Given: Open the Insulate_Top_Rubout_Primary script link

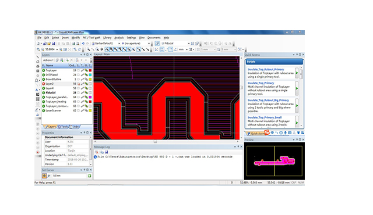Looking at the screenshot, I should pos(266,70).
